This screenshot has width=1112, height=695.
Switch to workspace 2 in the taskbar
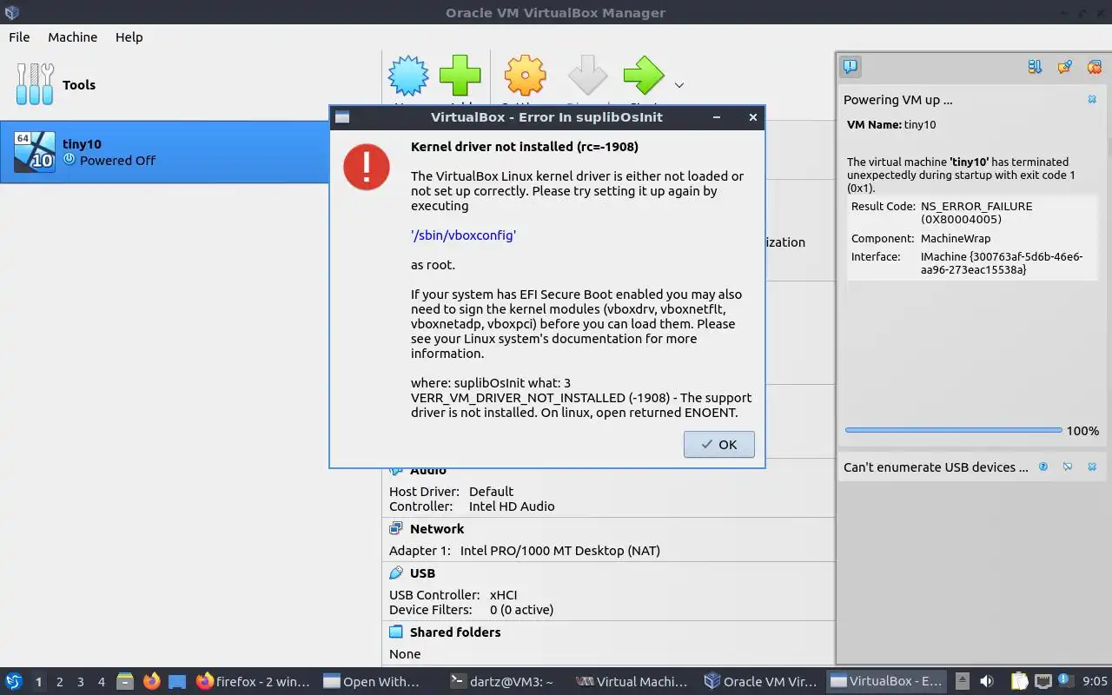[60, 682]
